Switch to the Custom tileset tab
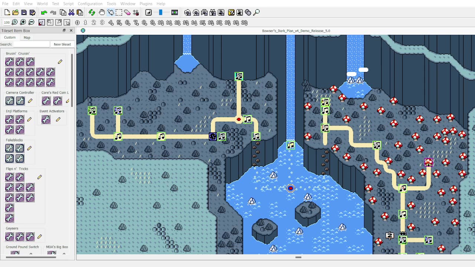The height and width of the screenshot is (267, 475). (x=10, y=37)
